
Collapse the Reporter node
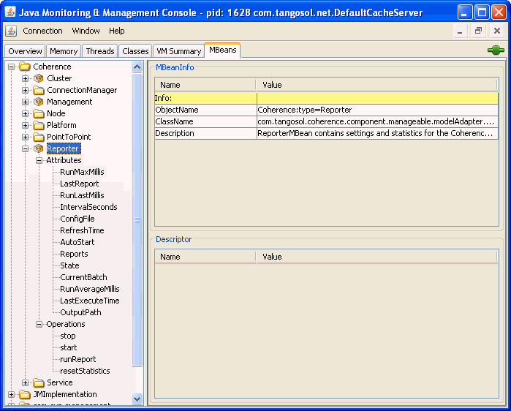click(x=25, y=149)
